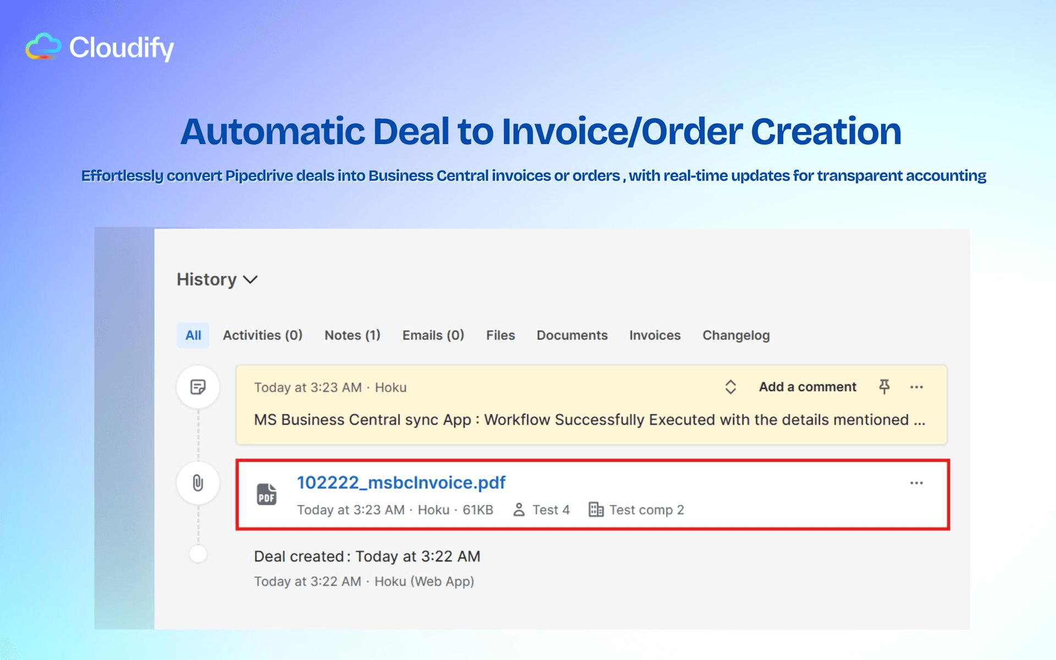Viewport: 1056px width, 660px height.
Task: Open more options on the sync note
Action: [916, 387]
